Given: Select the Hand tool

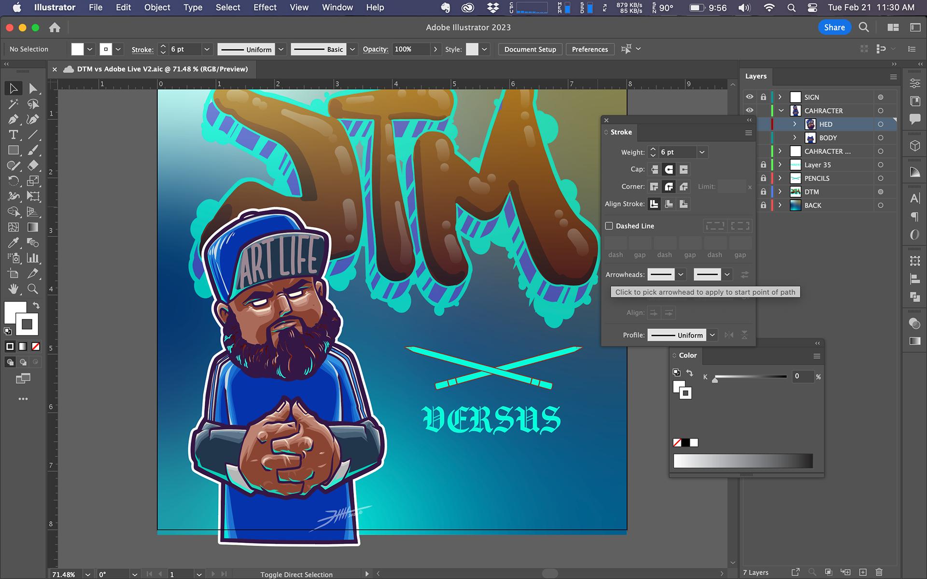Looking at the screenshot, I should pyautogui.click(x=14, y=289).
